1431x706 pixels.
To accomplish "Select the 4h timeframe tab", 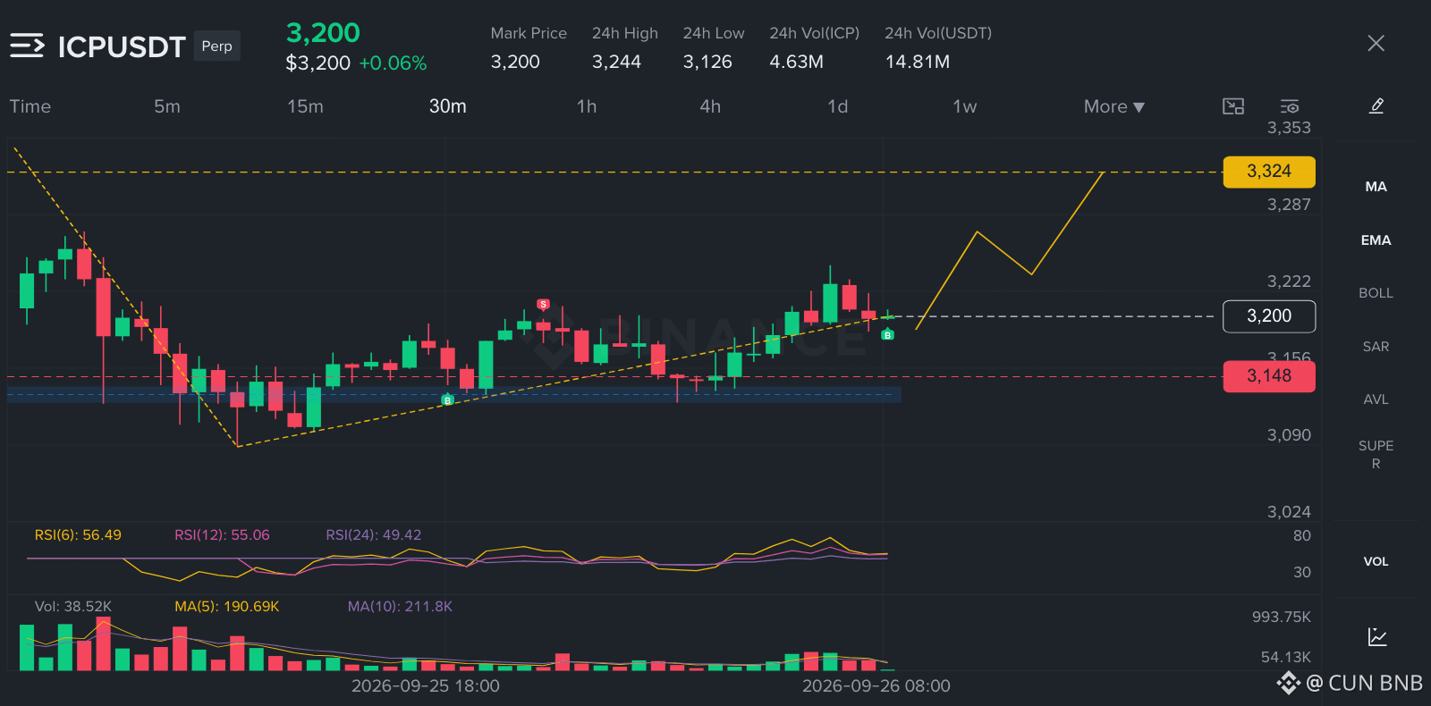I will (710, 106).
